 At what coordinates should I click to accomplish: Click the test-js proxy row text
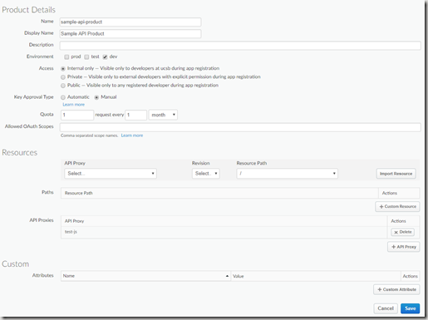pos(71,232)
